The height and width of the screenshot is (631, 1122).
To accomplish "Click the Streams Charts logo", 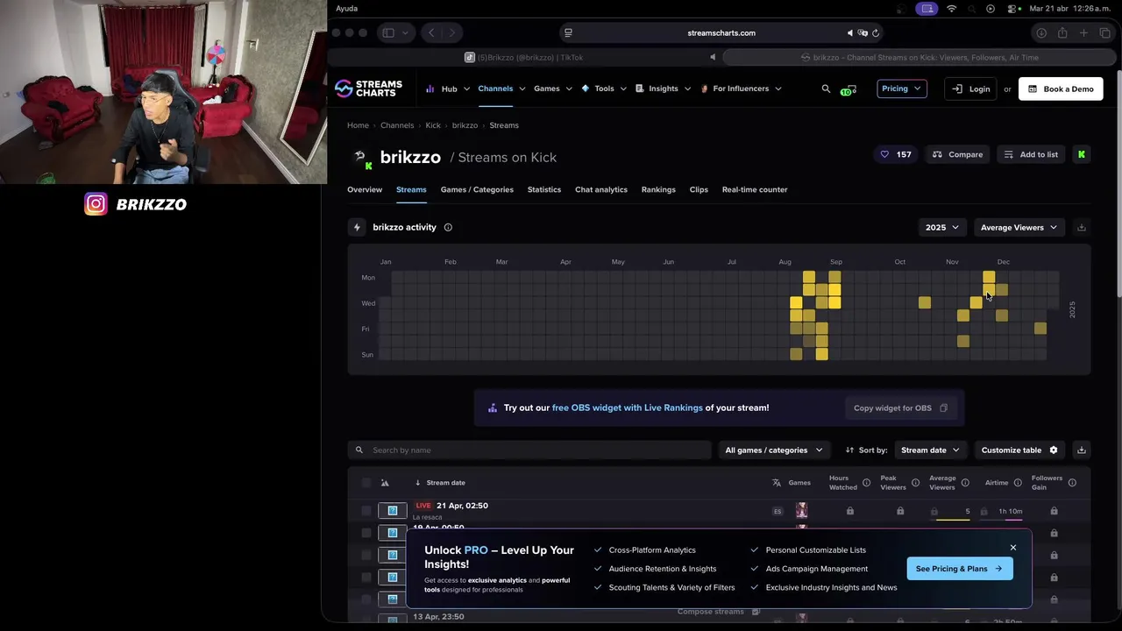I will tap(369, 89).
